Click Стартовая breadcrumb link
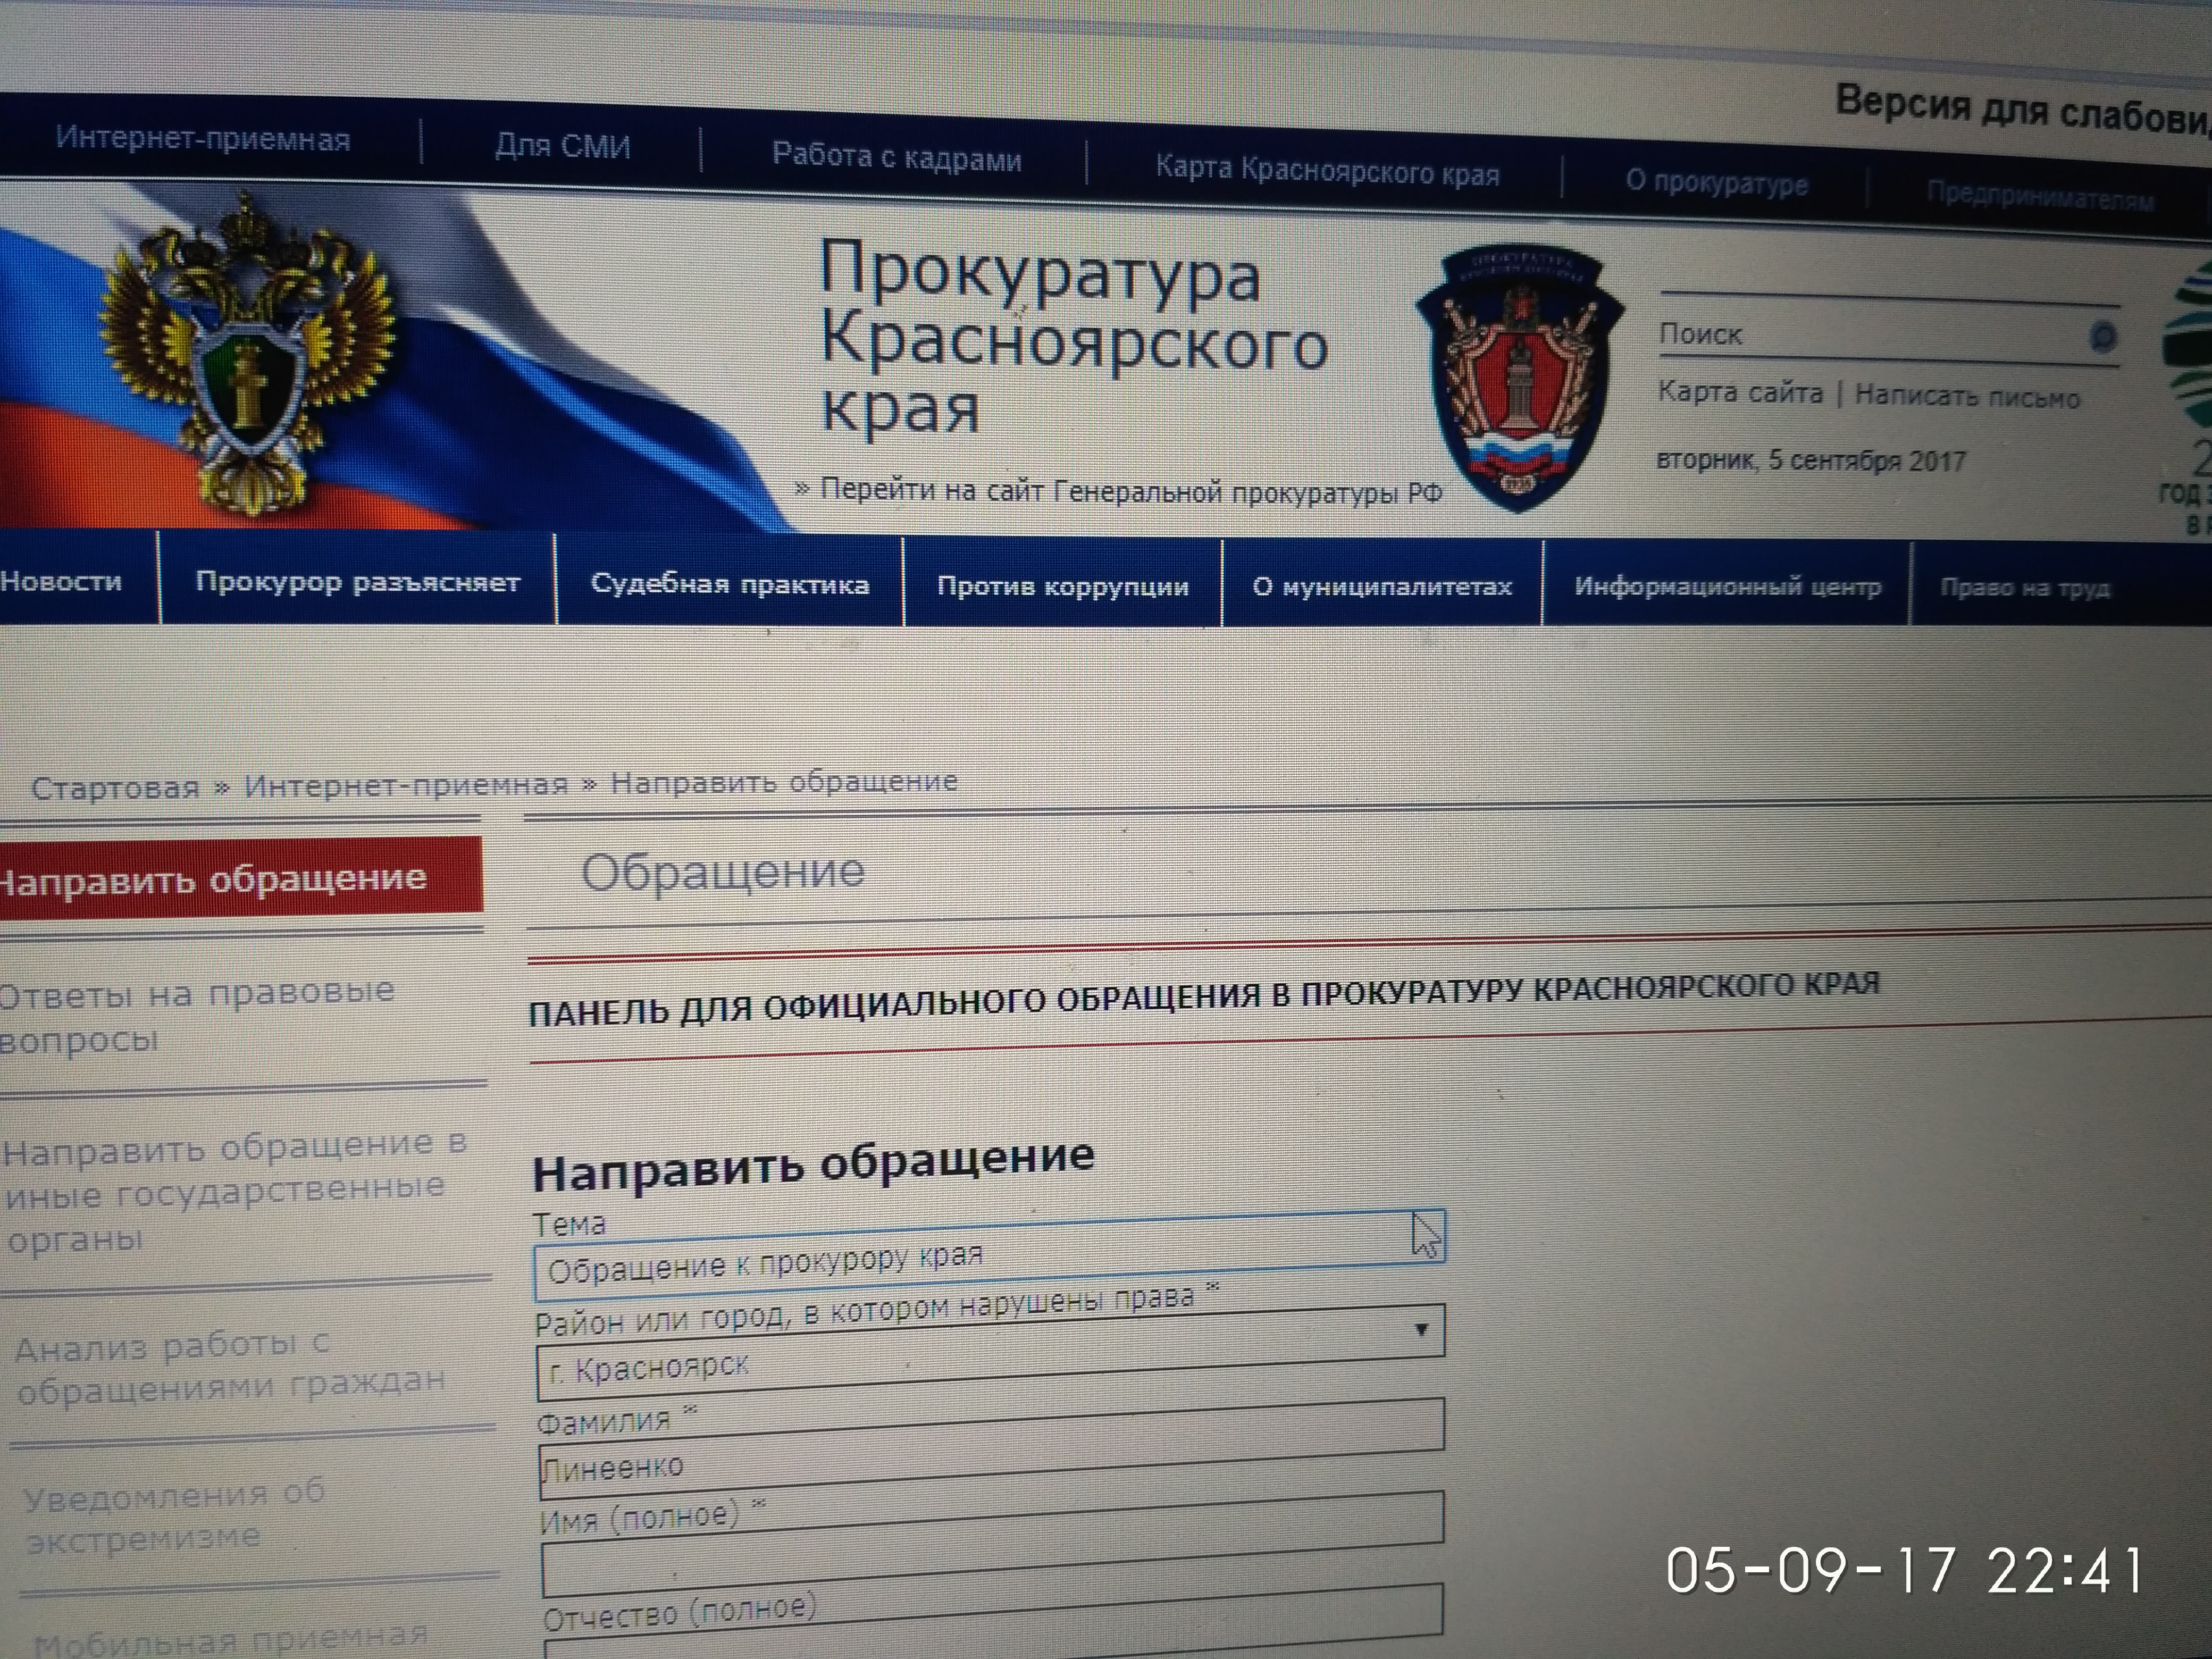This screenshot has width=2212, height=1659. tap(115, 788)
